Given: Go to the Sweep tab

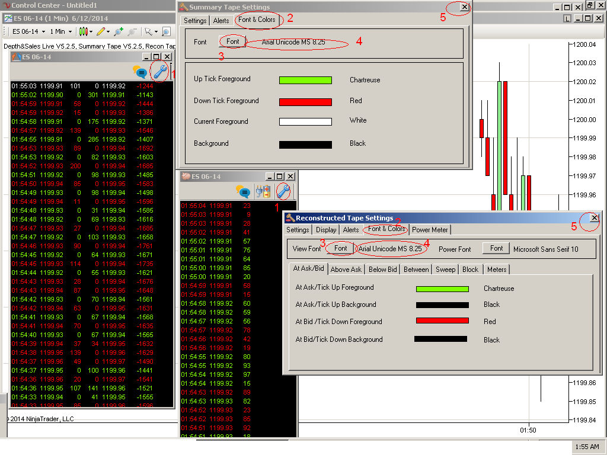Looking at the screenshot, I should (446, 270).
